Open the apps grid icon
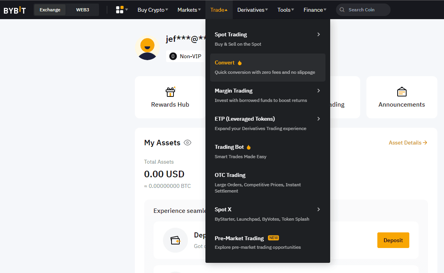Image resolution: width=444 pixels, height=273 pixels. (x=120, y=10)
